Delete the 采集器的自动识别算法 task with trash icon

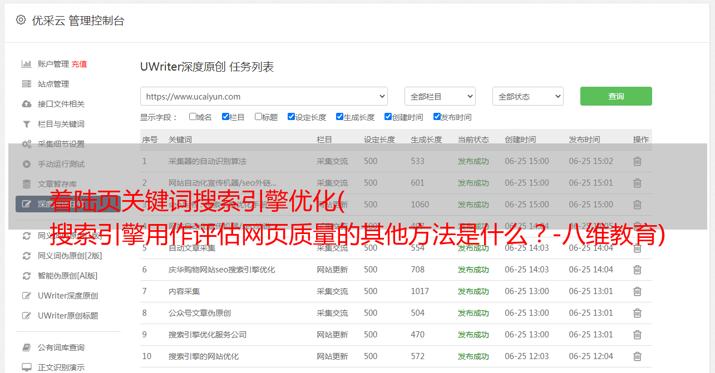click(x=637, y=161)
